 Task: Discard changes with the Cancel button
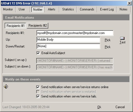point(120,107)
